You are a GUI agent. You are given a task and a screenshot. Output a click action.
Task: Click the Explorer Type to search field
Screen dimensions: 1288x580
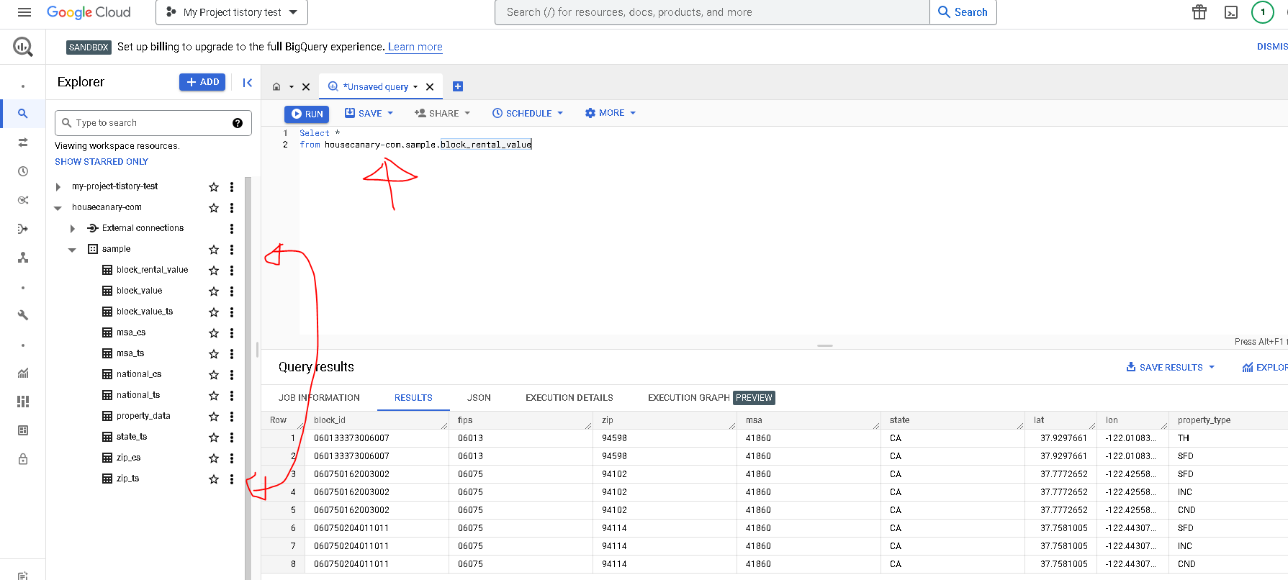(153, 123)
